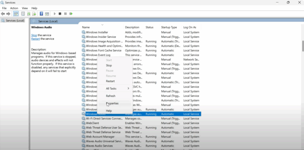Click the gear icon beside Windows Installer
Viewport: 304px width, 150px height.
[83, 32]
